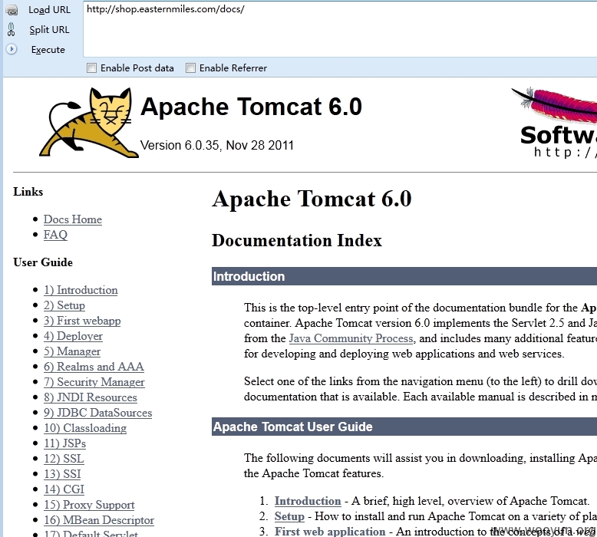Click the Links sidebar heading
The image size is (597, 537).
click(28, 192)
